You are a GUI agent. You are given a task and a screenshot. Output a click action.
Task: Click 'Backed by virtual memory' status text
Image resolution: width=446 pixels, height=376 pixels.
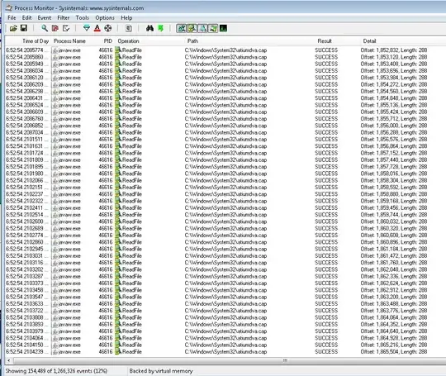pos(161,371)
